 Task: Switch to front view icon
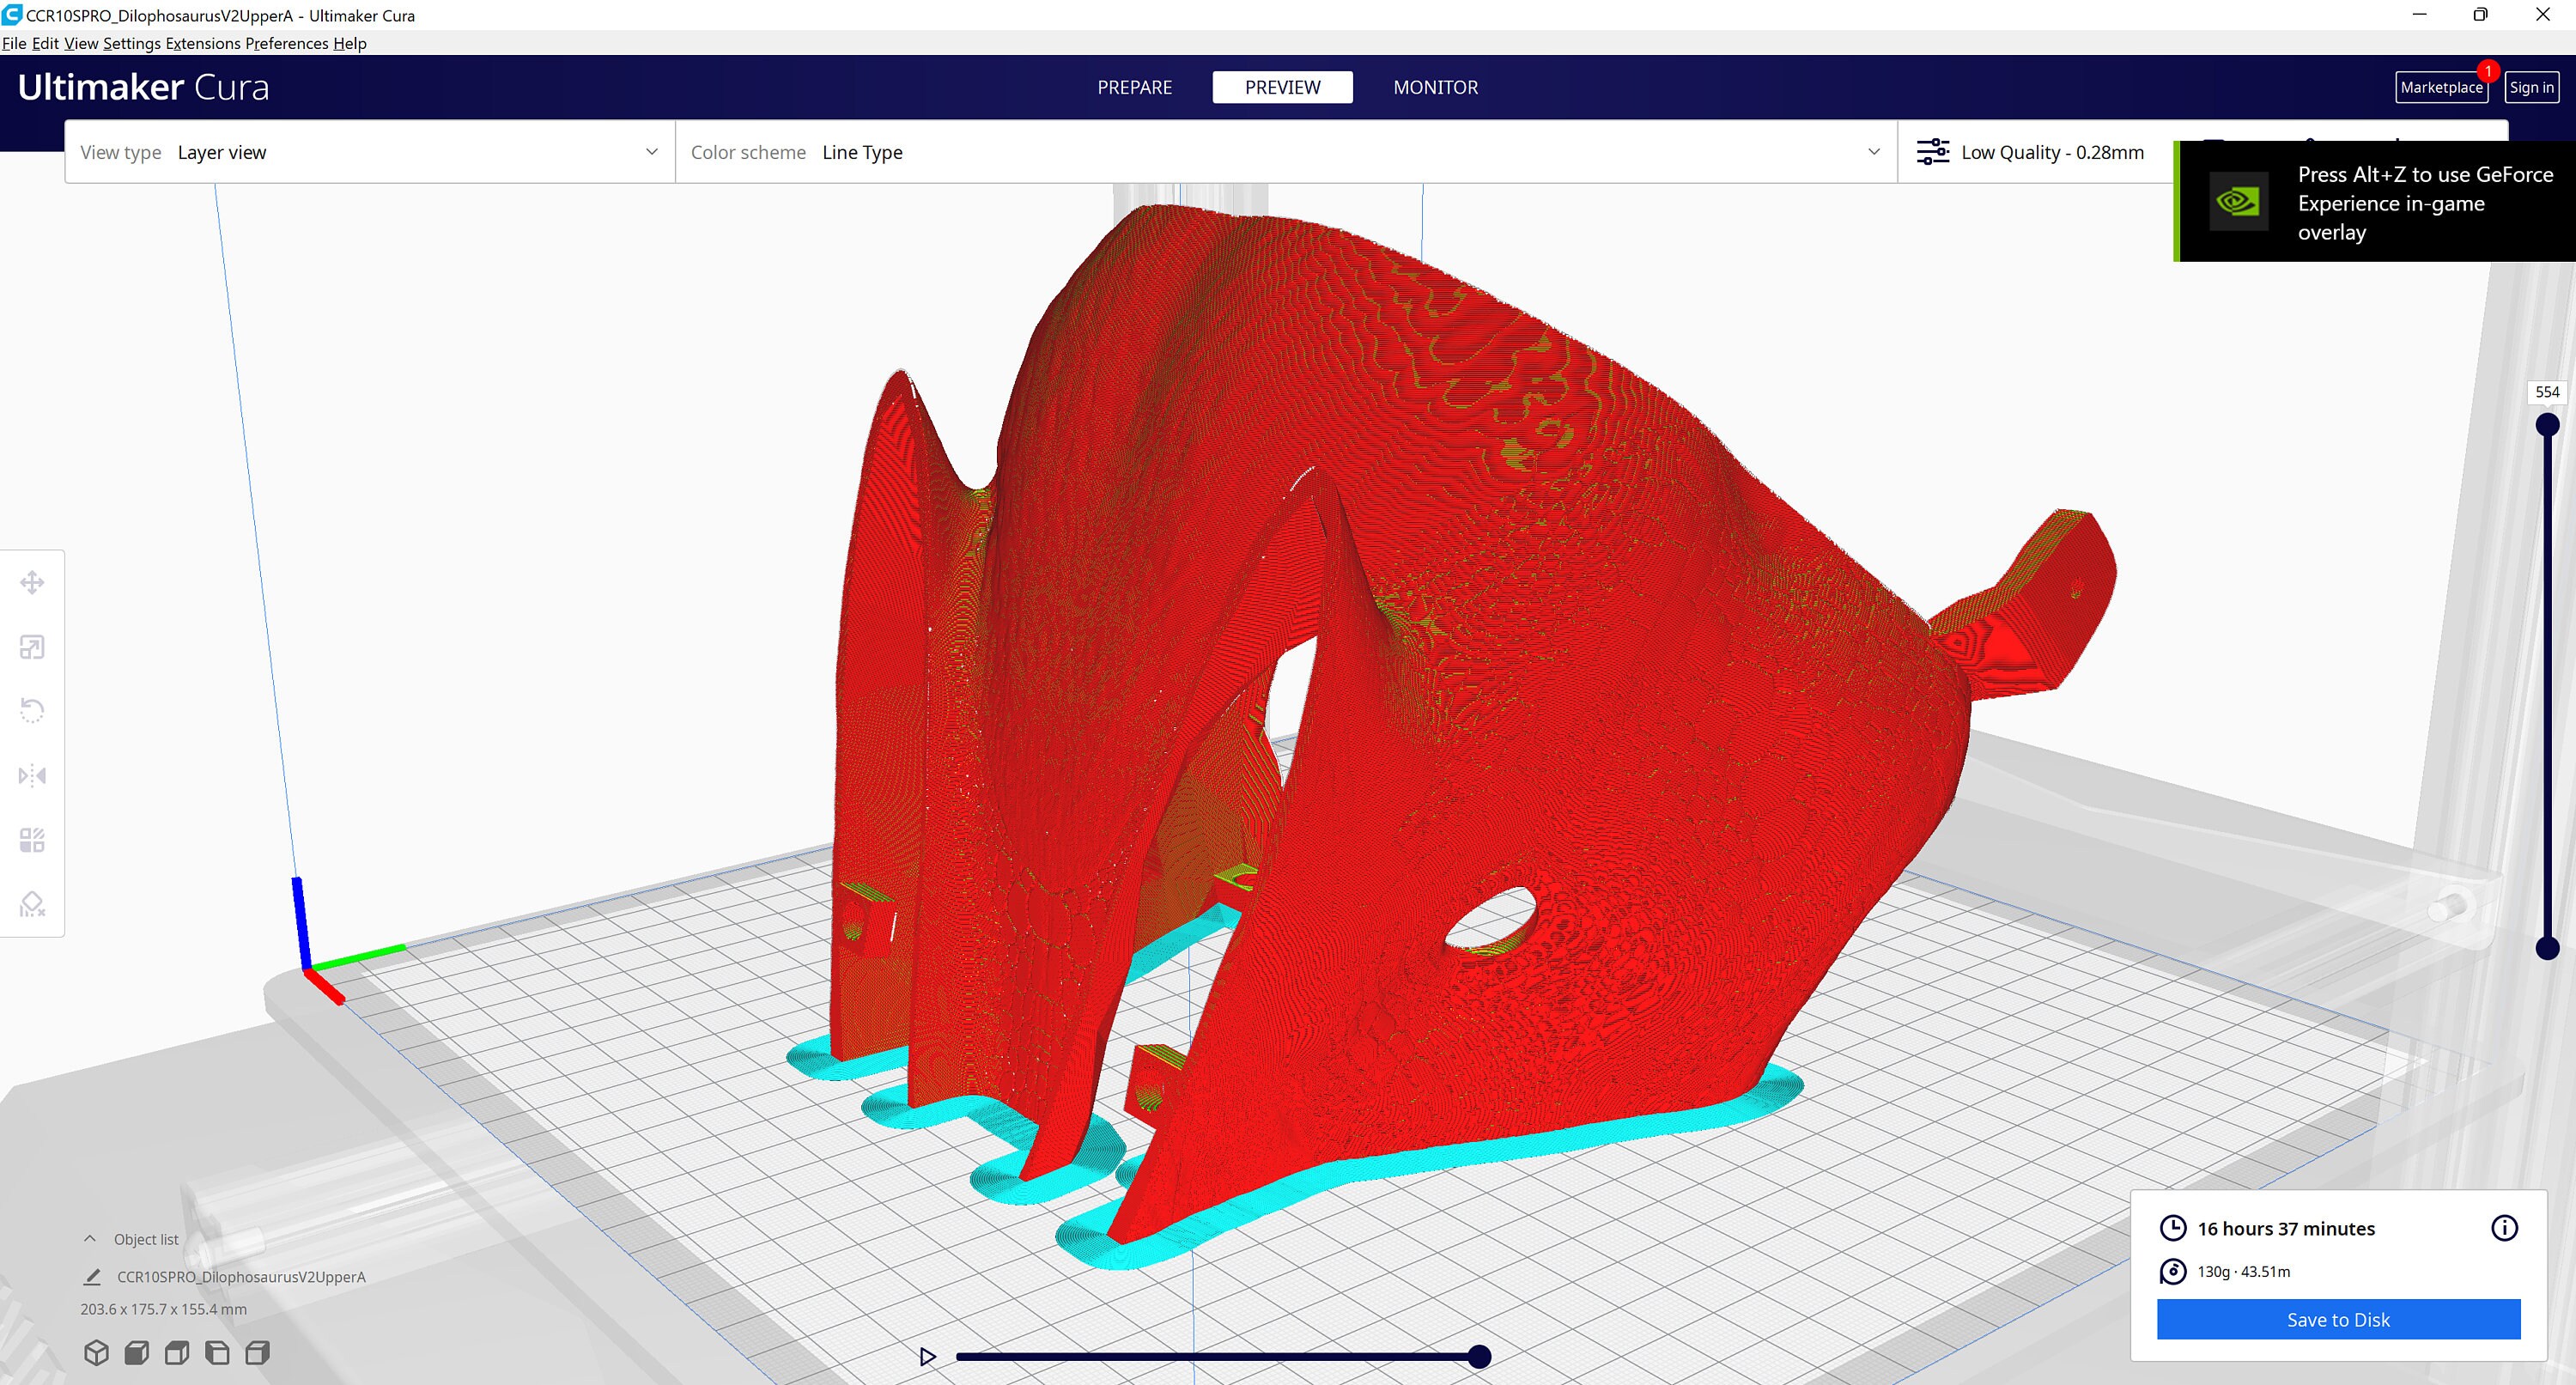pyautogui.click(x=137, y=1353)
